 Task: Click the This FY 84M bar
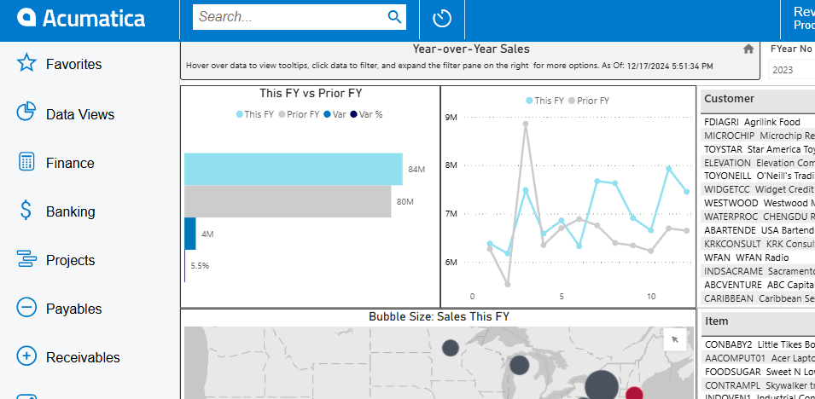(x=293, y=169)
